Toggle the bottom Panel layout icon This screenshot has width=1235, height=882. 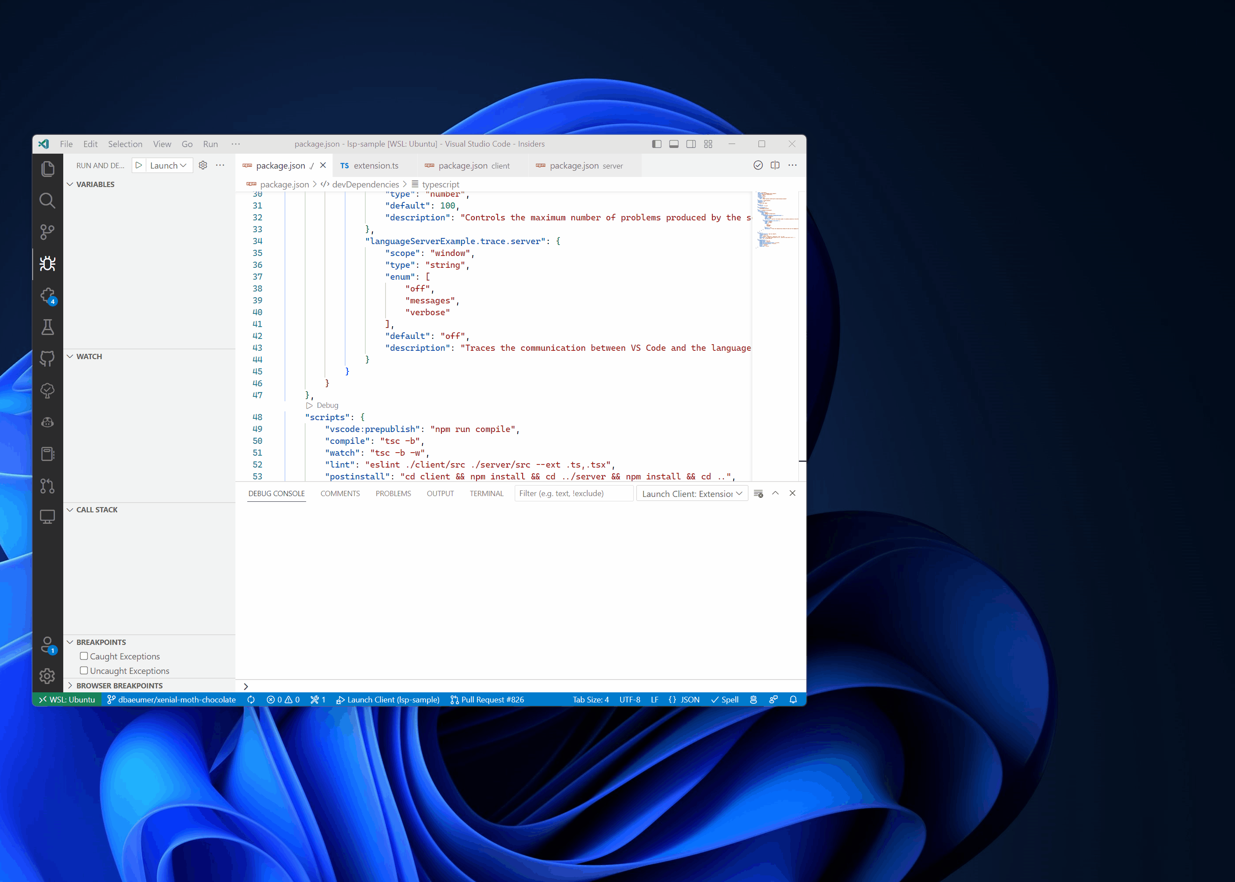coord(674,144)
